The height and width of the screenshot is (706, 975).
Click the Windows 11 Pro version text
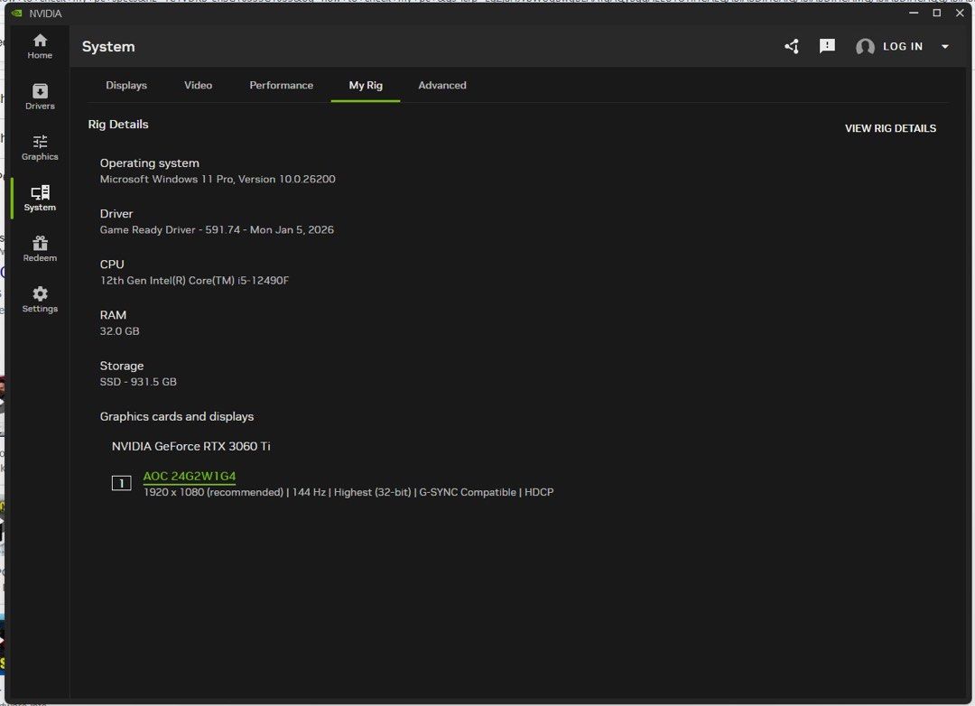point(218,179)
